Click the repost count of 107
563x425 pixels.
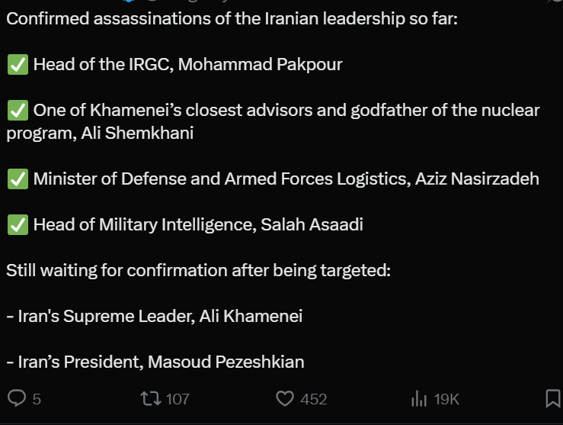click(x=177, y=399)
